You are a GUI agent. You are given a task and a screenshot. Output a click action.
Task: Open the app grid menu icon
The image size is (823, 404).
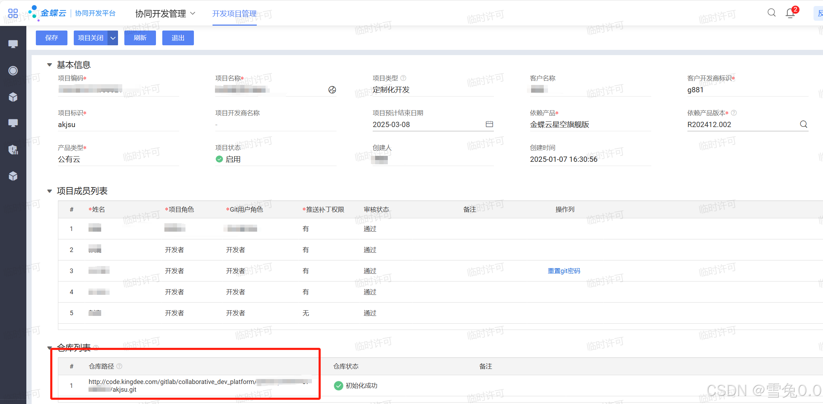(13, 13)
